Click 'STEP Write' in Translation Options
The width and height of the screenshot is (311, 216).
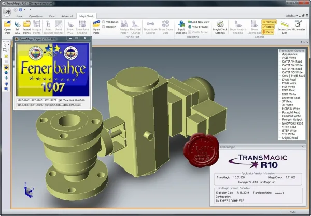289,131
